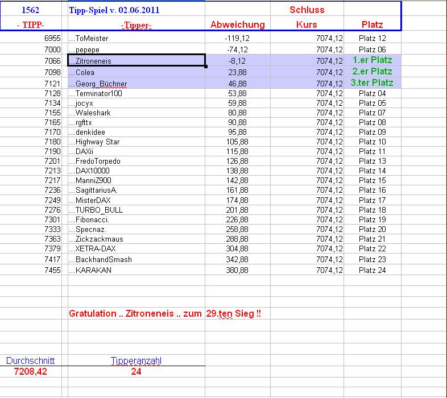Viewport: 447px width, 398px height.
Task: Select the 'Platz 06' cell
Action: point(372,49)
